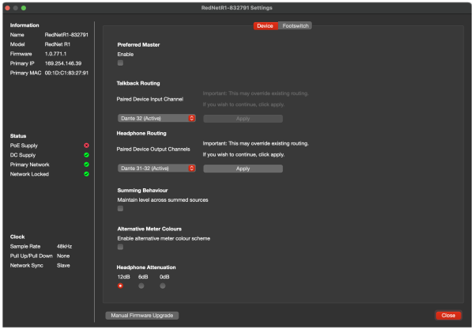Click the red Close button
This screenshot has width=474, height=330.
point(448,316)
